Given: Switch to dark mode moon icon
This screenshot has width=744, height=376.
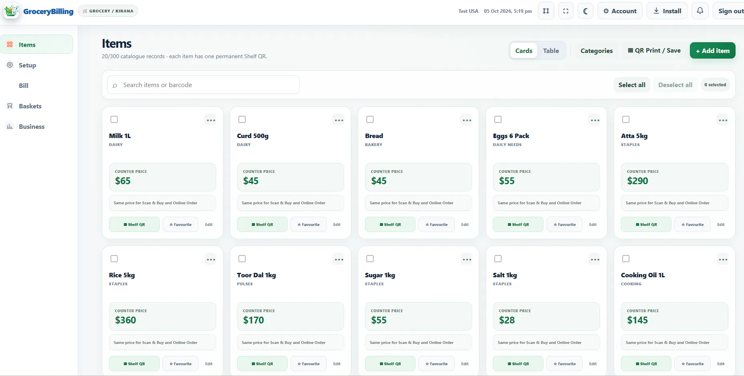Looking at the screenshot, I should pyautogui.click(x=586, y=11).
